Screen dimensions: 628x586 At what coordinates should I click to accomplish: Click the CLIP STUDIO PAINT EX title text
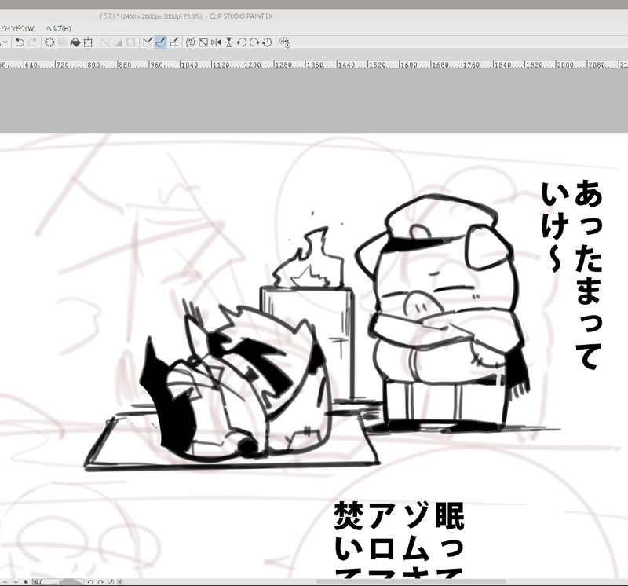point(241,16)
